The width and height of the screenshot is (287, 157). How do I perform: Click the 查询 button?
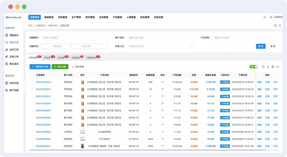[x=261, y=46]
